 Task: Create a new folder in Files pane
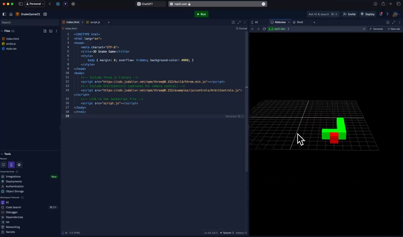51,31
